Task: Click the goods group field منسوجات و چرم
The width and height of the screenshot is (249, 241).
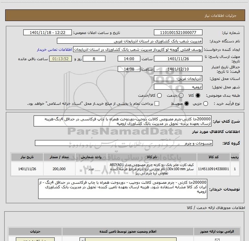Action: point(124,143)
